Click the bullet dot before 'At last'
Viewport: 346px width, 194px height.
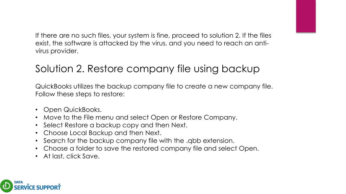click(36, 156)
